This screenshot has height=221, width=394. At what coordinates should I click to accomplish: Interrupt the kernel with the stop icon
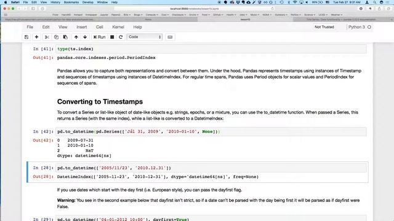(x=112, y=37)
